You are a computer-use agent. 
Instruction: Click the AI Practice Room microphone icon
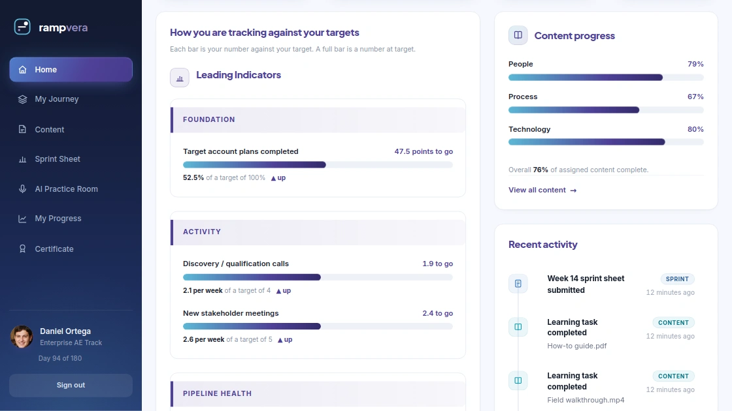pyautogui.click(x=22, y=189)
